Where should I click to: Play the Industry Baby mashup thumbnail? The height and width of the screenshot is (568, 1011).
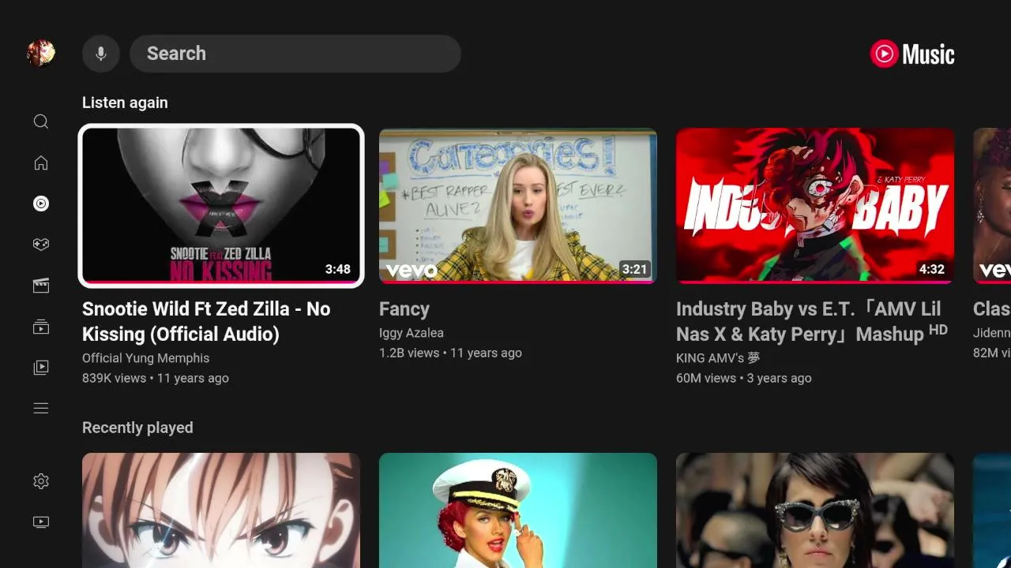pyautogui.click(x=815, y=205)
